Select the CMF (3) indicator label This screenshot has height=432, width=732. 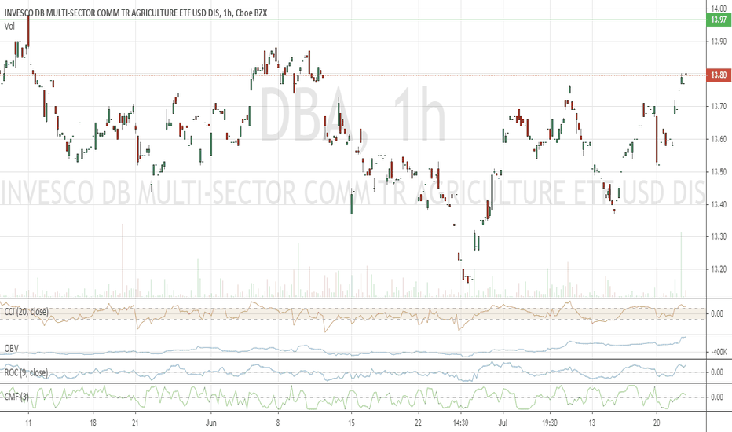pos(16,397)
